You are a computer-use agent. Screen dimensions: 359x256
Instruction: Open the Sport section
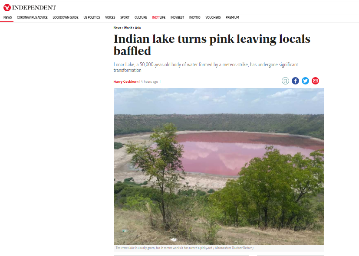tap(125, 17)
